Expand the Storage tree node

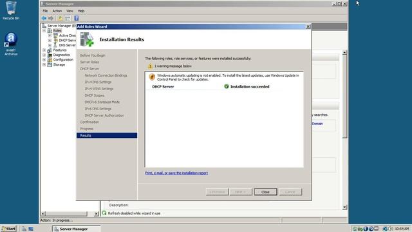pos(44,64)
